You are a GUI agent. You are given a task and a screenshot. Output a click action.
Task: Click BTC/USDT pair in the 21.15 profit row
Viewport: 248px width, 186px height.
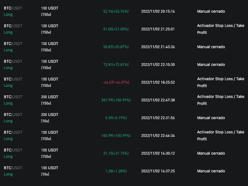(13, 150)
